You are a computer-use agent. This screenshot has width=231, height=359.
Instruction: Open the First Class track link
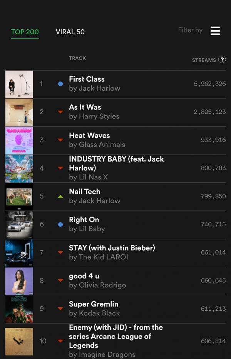[87, 79]
